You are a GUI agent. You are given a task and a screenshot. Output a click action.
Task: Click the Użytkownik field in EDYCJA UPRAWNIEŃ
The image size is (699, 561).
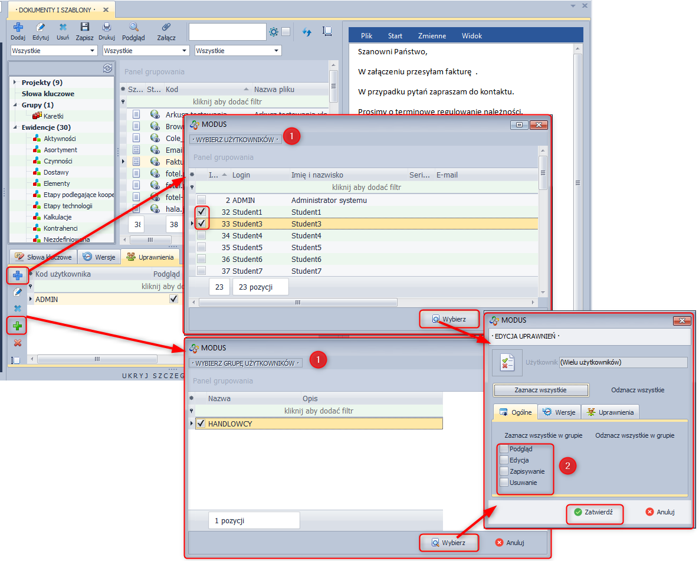[x=623, y=362]
